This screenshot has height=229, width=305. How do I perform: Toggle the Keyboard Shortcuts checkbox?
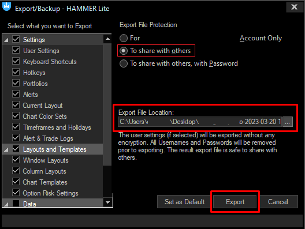(16, 61)
